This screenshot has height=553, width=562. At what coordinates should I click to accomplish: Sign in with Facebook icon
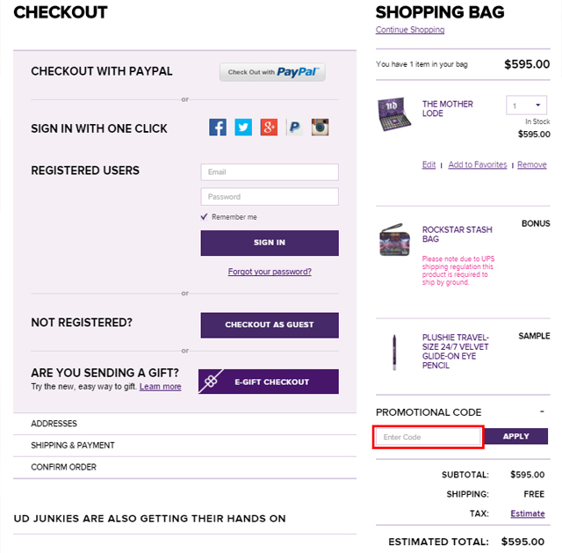(x=218, y=127)
